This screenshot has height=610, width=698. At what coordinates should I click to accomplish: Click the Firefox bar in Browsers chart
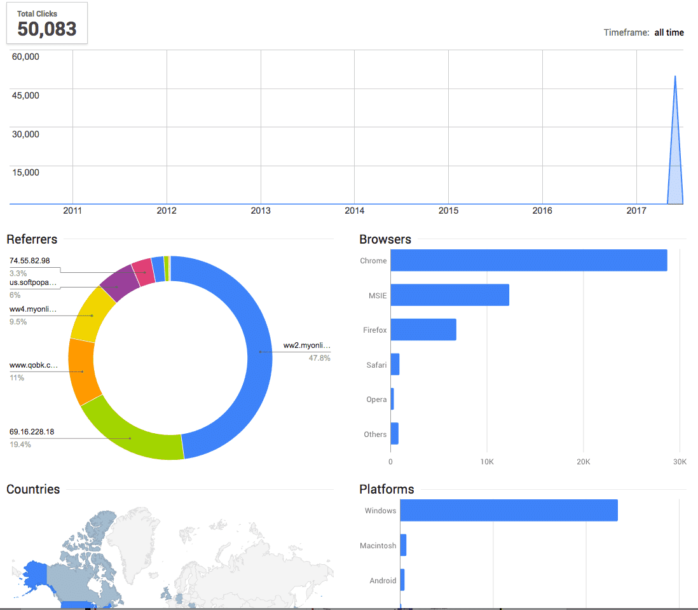[x=423, y=329]
